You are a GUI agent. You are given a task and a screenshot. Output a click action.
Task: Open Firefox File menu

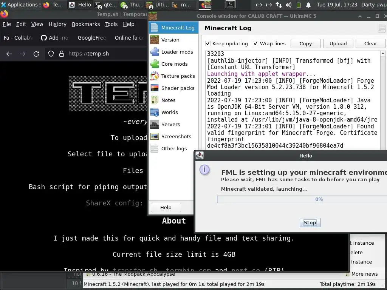tap(7, 24)
